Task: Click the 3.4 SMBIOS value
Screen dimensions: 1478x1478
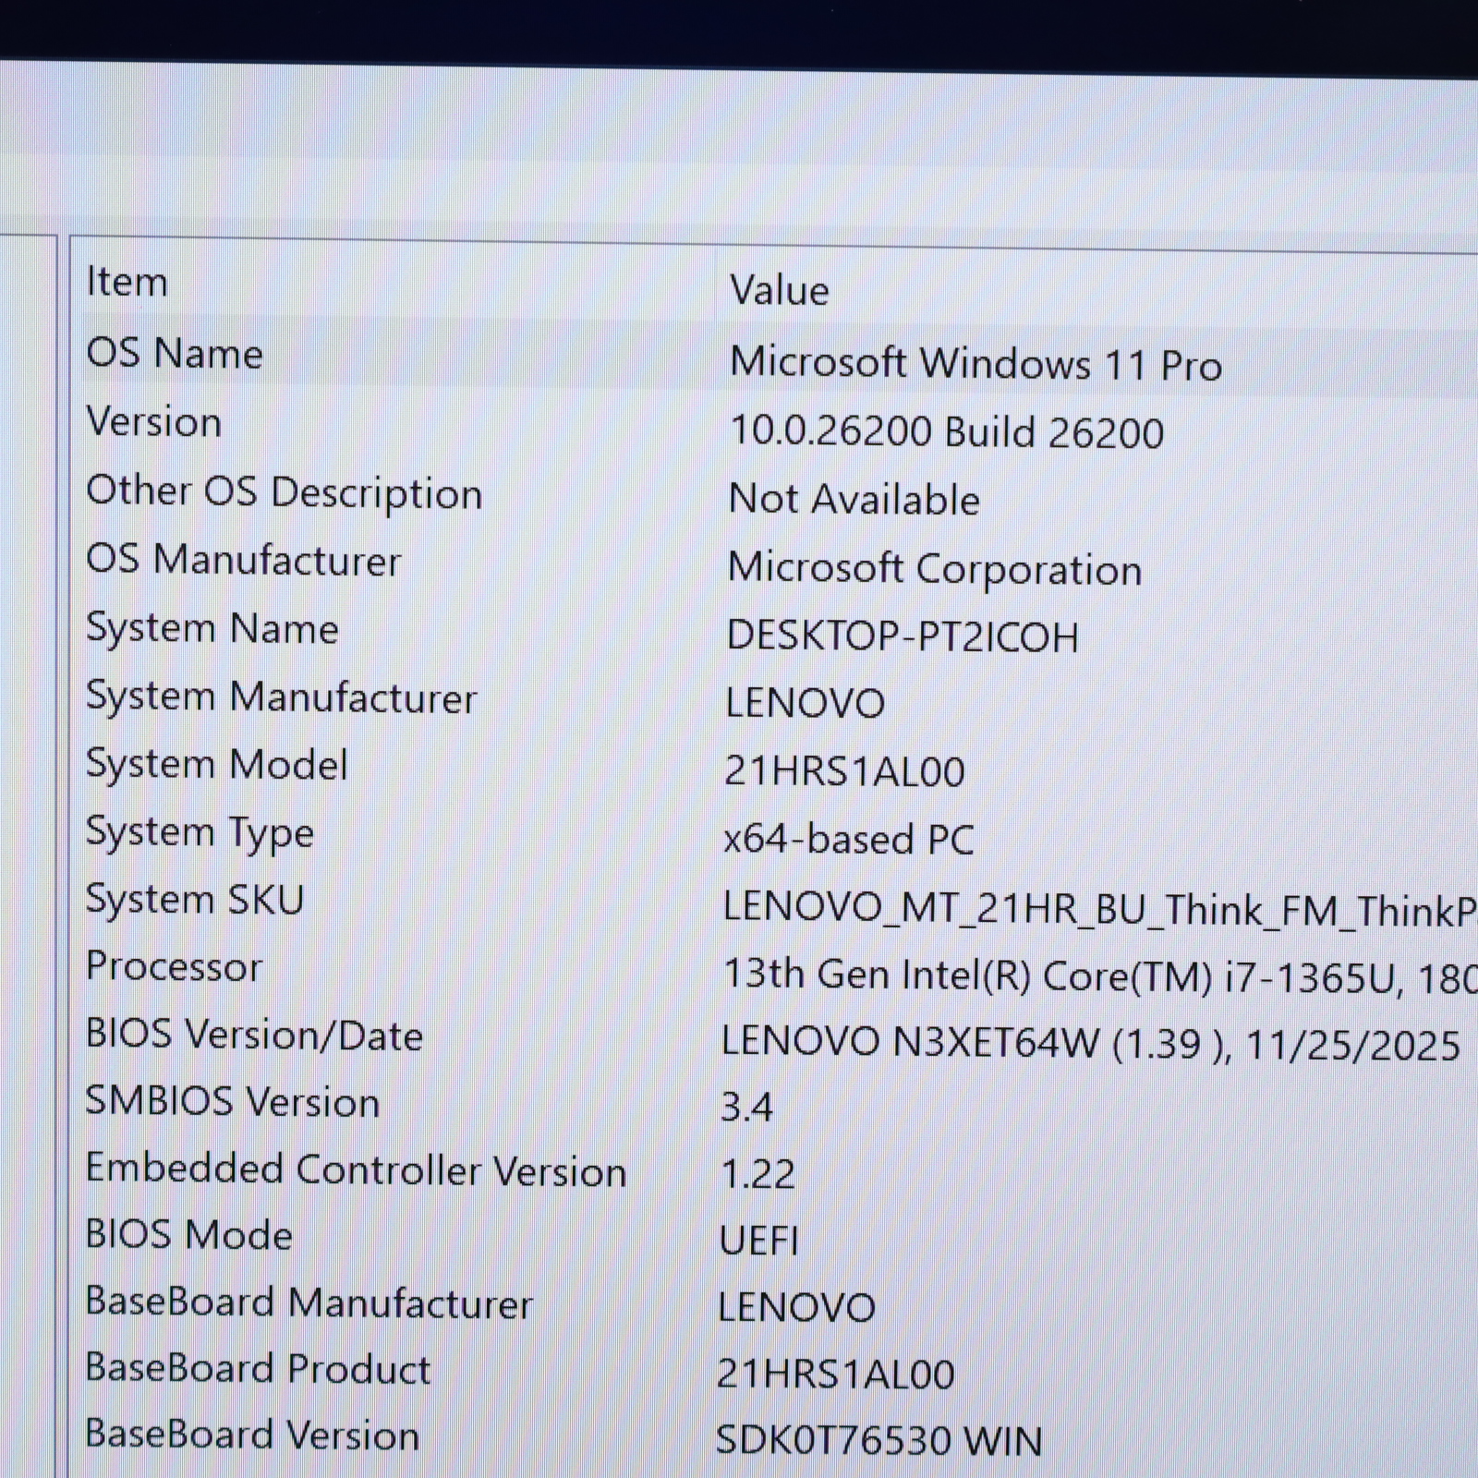Action: point(746,1107)
